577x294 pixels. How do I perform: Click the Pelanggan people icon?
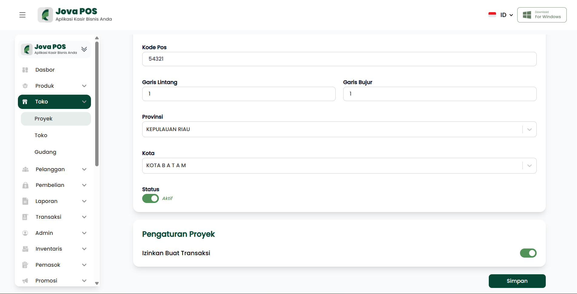(25, 169)
